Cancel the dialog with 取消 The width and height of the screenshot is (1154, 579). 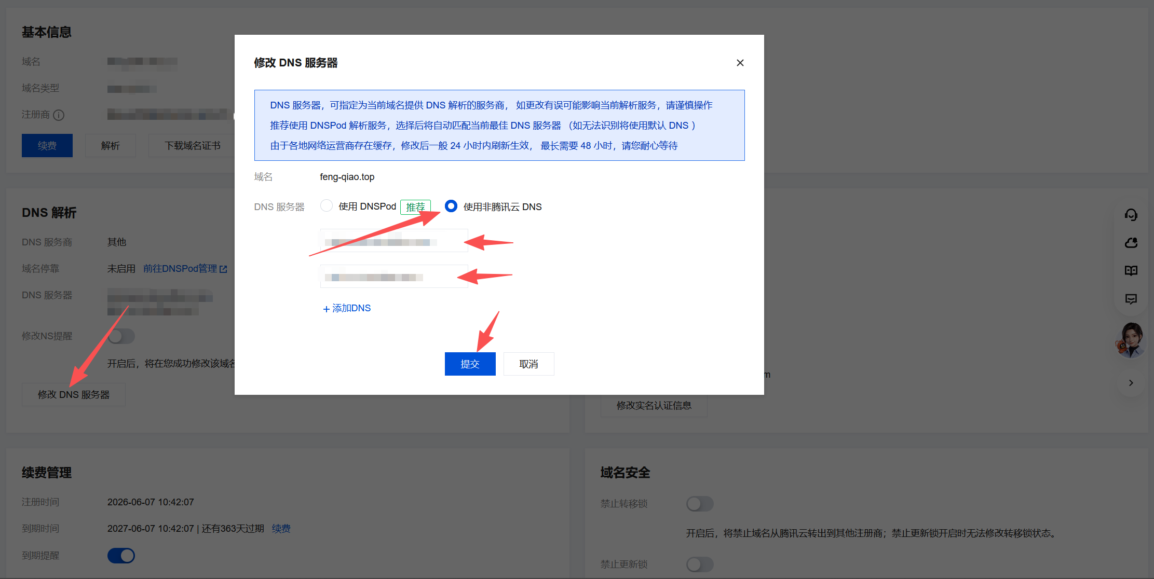point(528,364)
